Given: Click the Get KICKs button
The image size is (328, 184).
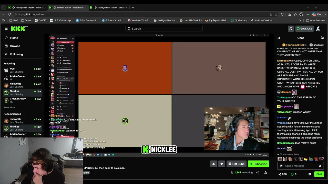Looking at the screenshot, I should pos(304,29).
